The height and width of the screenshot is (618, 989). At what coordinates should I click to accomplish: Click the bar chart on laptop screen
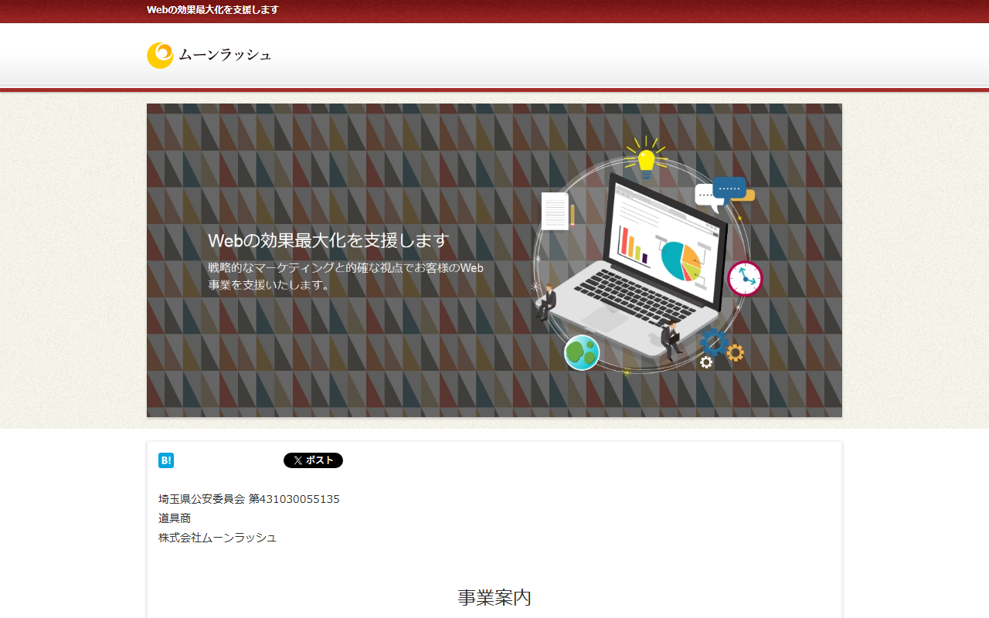coord(634,246)
